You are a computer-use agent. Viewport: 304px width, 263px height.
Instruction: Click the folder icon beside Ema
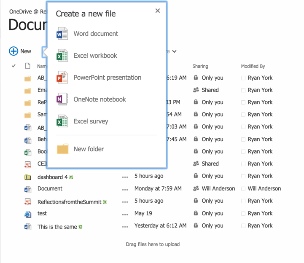tap(28, 91)
